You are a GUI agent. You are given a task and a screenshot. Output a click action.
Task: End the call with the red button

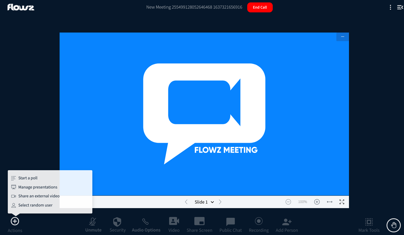coord(260,7)
